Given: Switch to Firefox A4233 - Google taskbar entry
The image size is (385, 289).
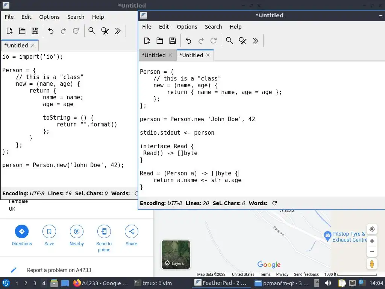Looking at the screenshot, I should point(101,283).
